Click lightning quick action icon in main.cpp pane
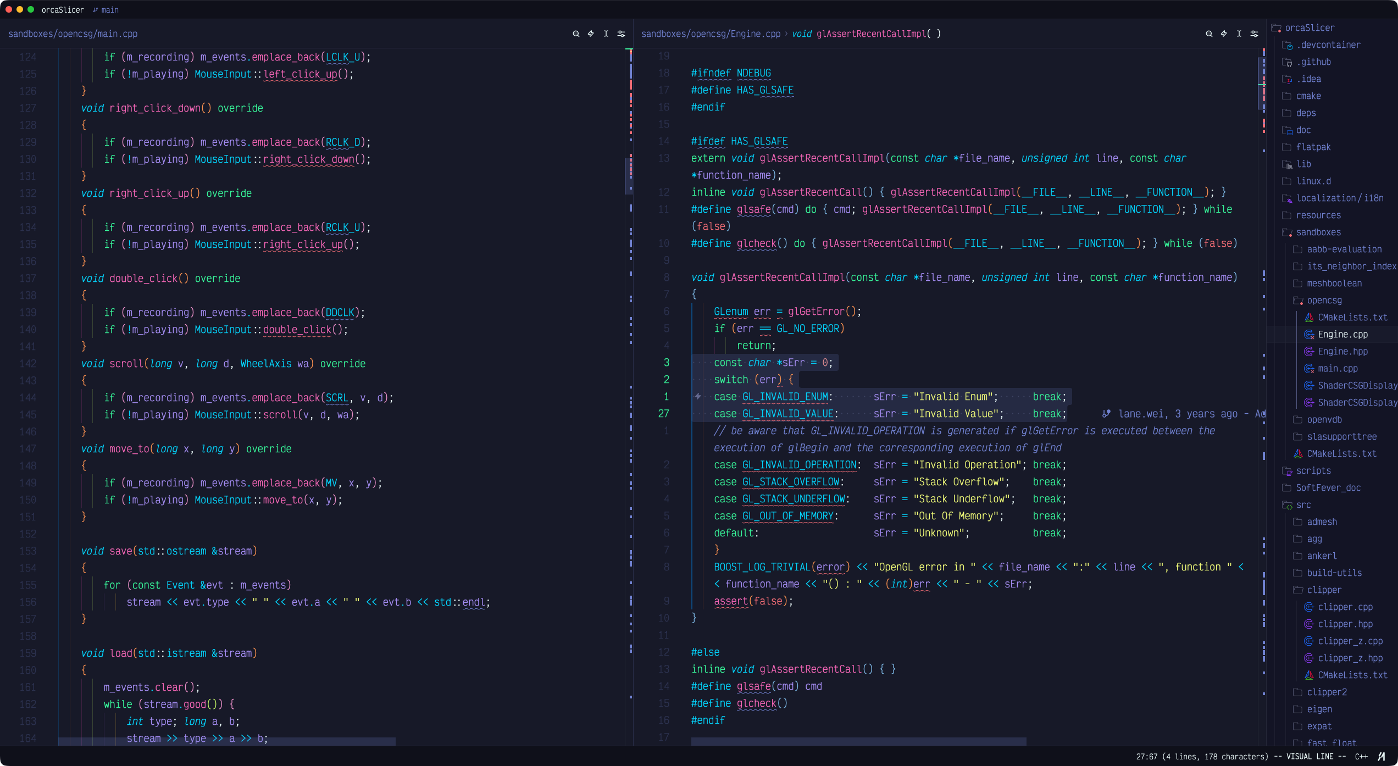Image resolution: width=1398 pixels, height=766 pixels. [x=591, y=34]
